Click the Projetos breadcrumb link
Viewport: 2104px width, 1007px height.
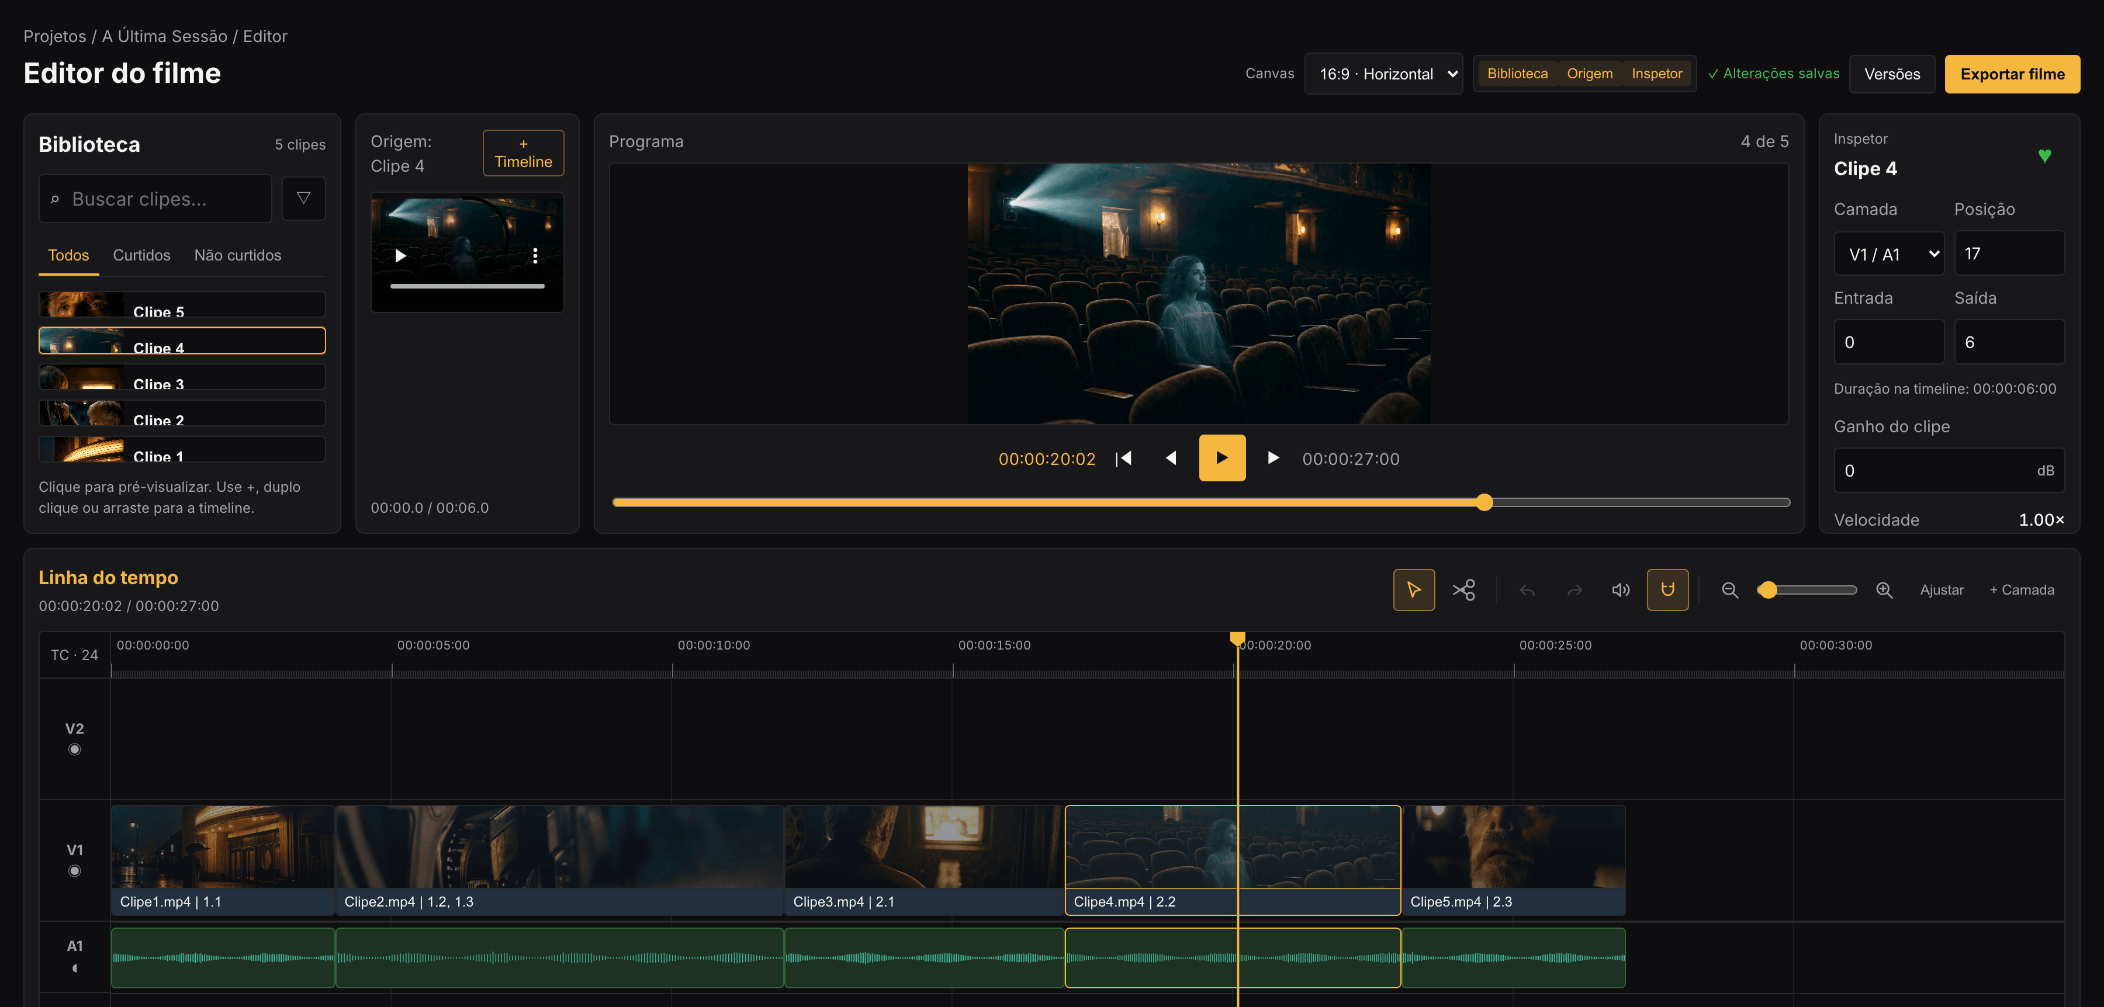pyautogui.click(x=55, y=36)
